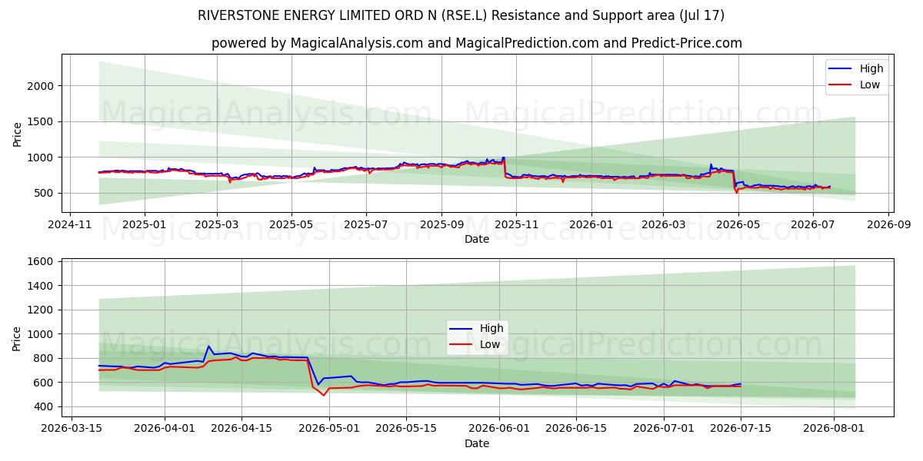Click 'Low' in the bottom chart legend
This screenshot has width=923, height=461.
point(490,344)
